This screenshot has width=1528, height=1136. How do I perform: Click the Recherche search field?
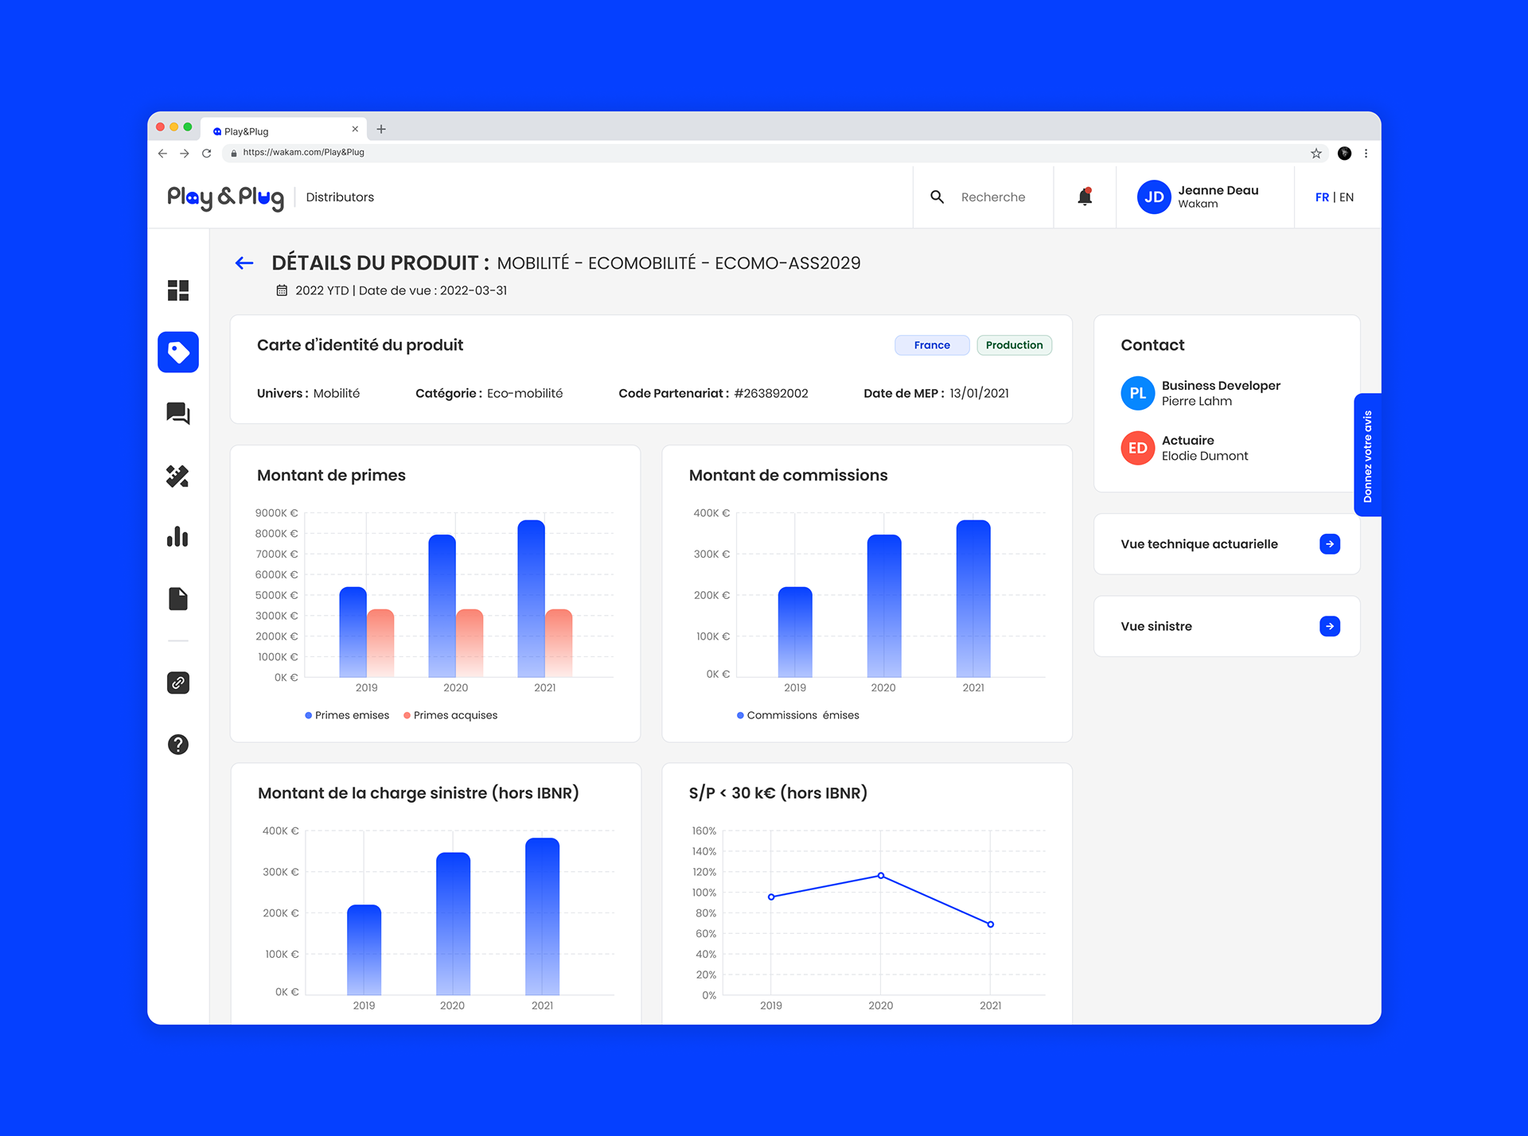pos(992,197)
